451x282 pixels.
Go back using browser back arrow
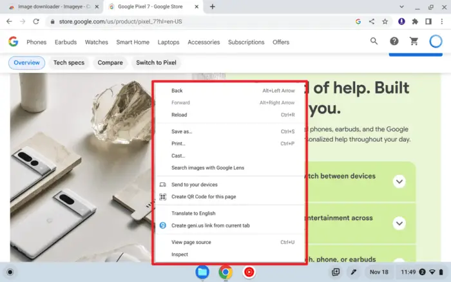click(9, 21)
